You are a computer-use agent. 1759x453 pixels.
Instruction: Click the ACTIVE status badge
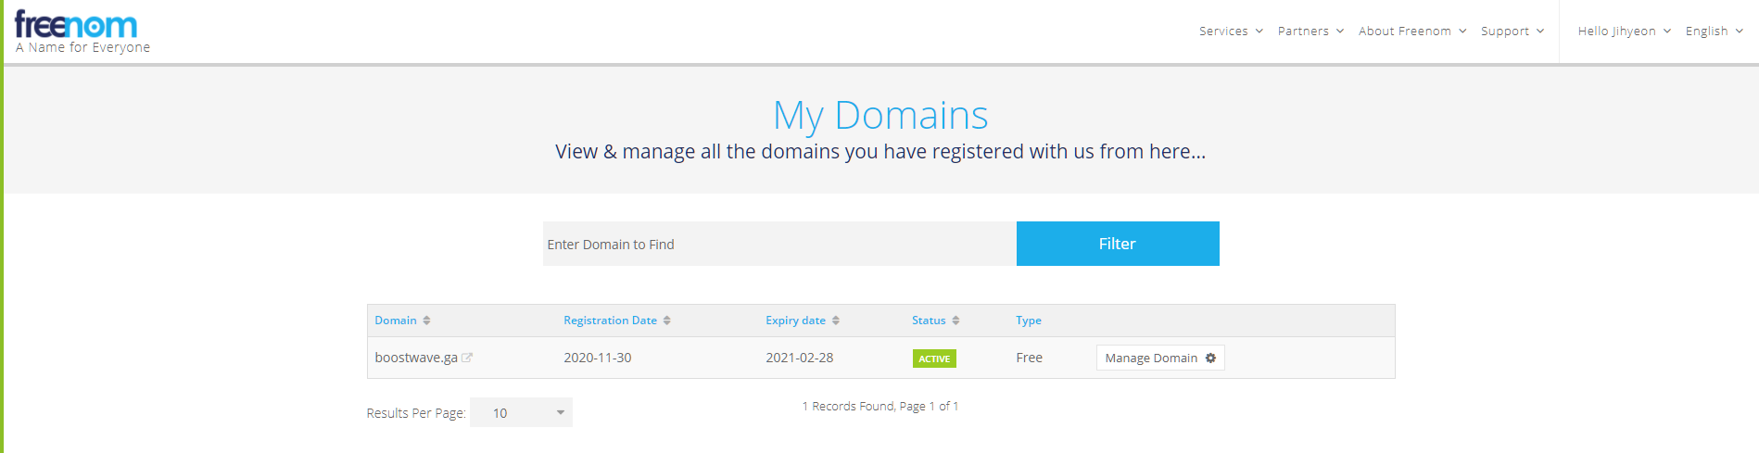pos(934,359)
